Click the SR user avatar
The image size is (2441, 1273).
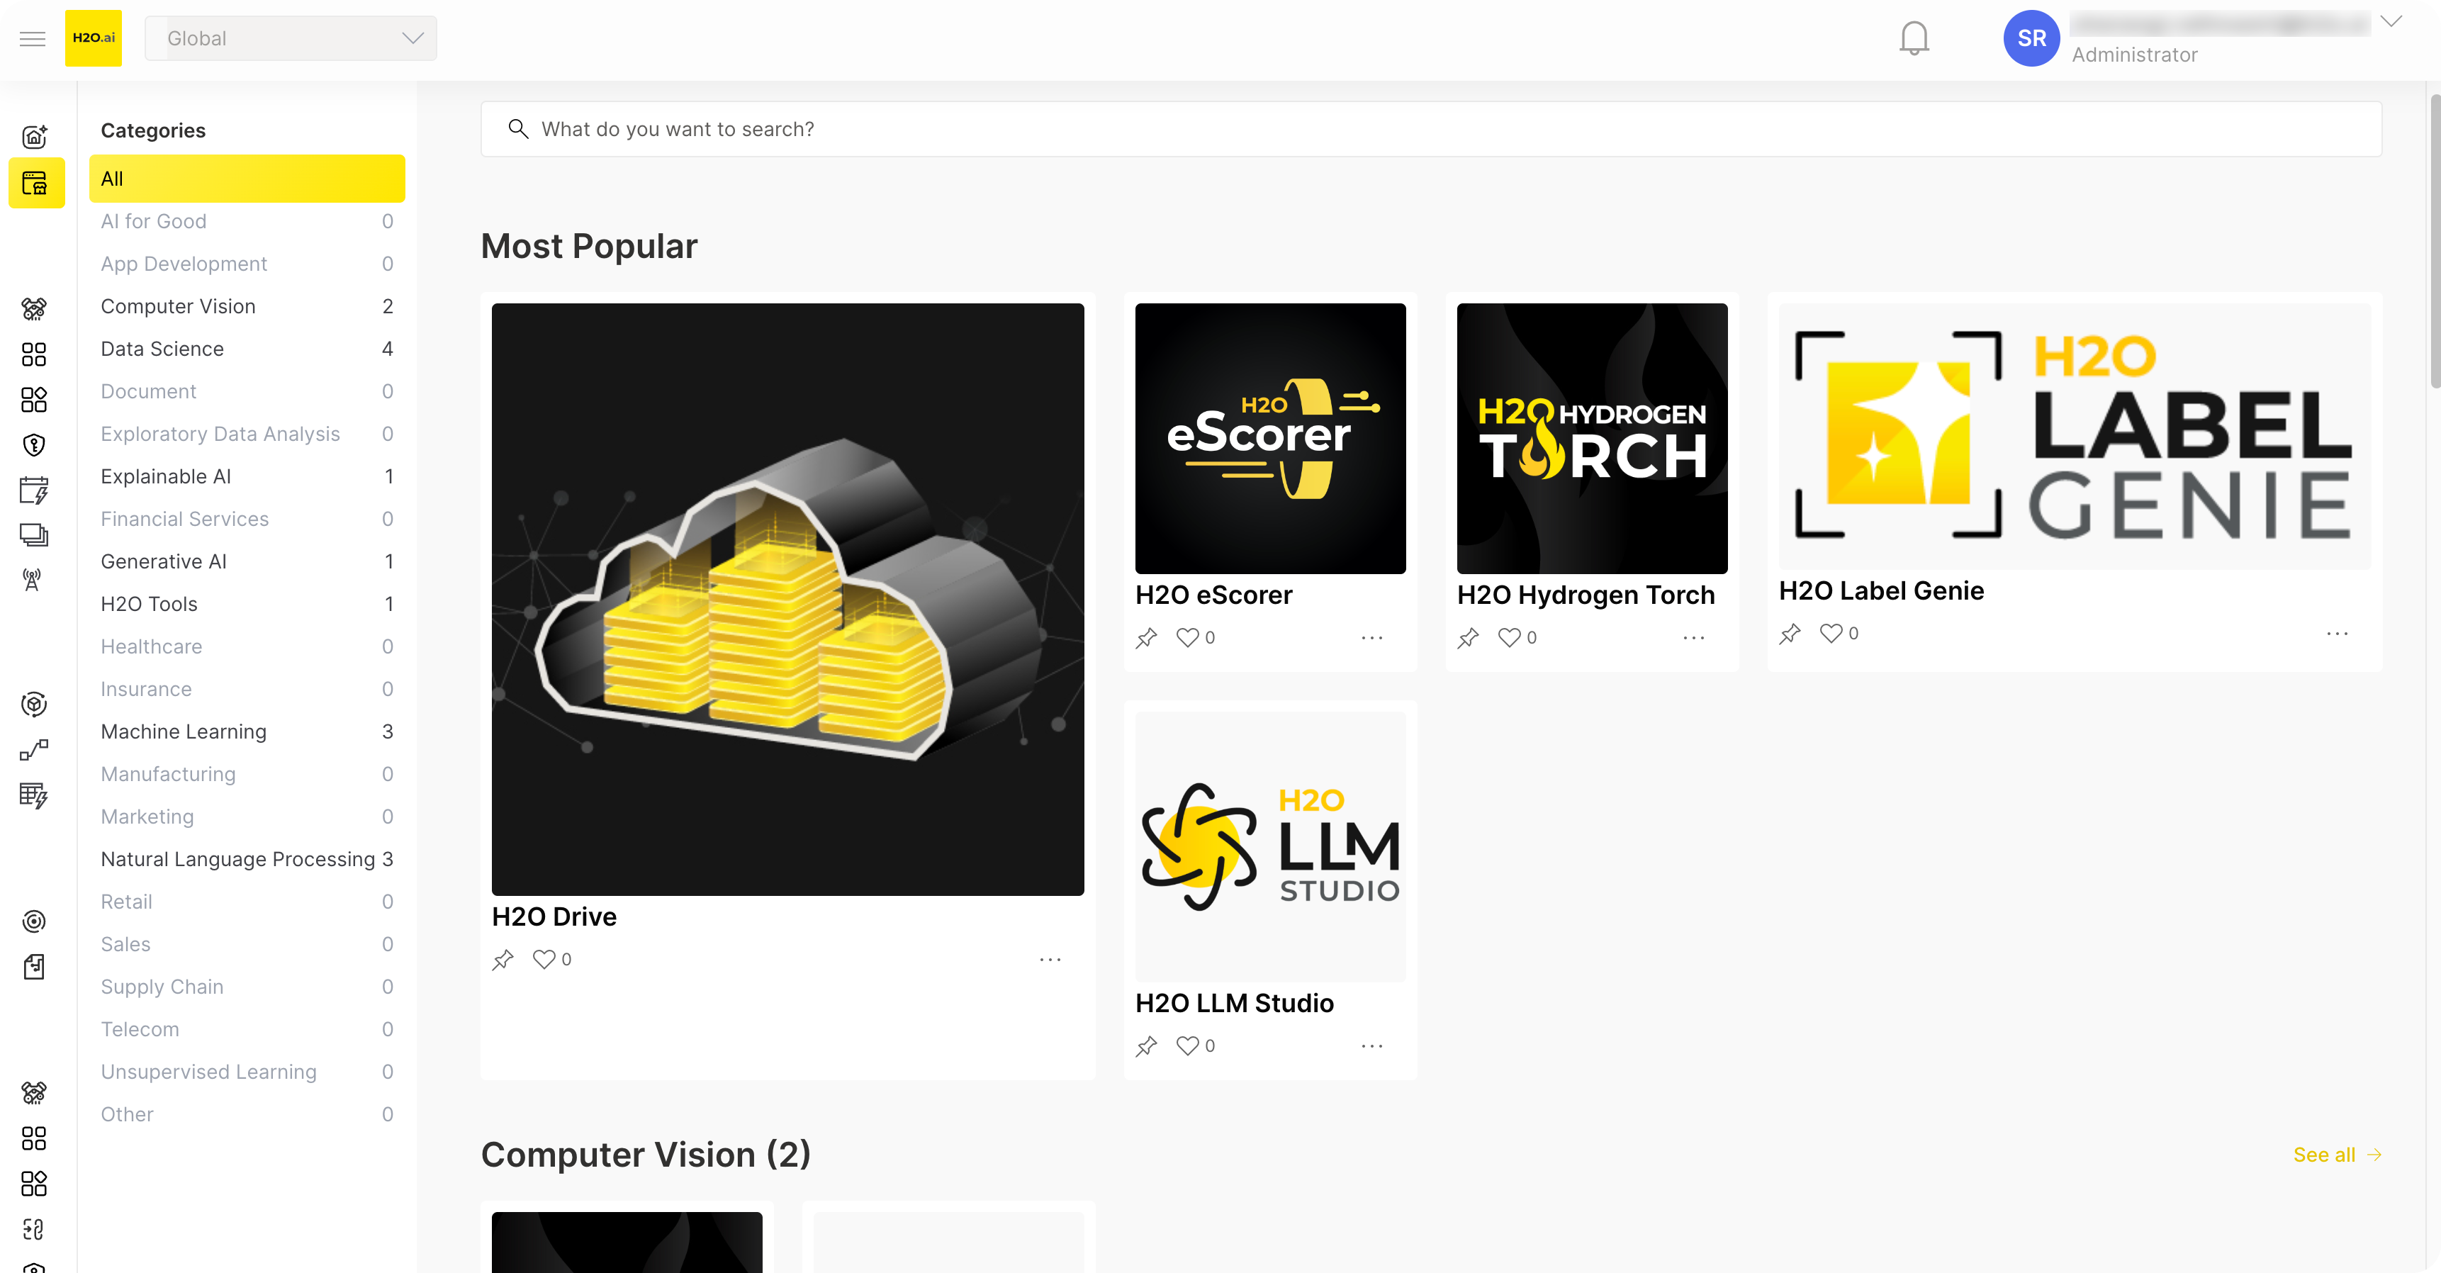point(2031,38)
